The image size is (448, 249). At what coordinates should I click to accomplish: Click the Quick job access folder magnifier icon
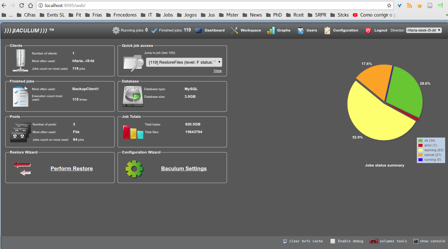click(133, 62)
